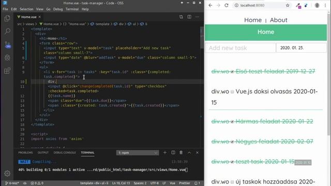Viewport: 331px width, 186px height.
Task: Uncheck the Hármas feladat checkbox
Action: 232,122
